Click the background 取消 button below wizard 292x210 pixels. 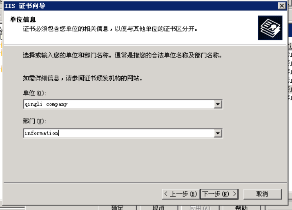[158, 208]
